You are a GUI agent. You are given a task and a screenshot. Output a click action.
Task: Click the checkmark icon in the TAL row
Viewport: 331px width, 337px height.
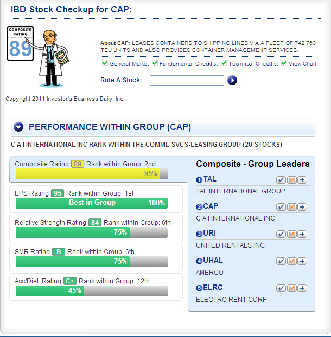pyautogui.click(x=281, y=180)
